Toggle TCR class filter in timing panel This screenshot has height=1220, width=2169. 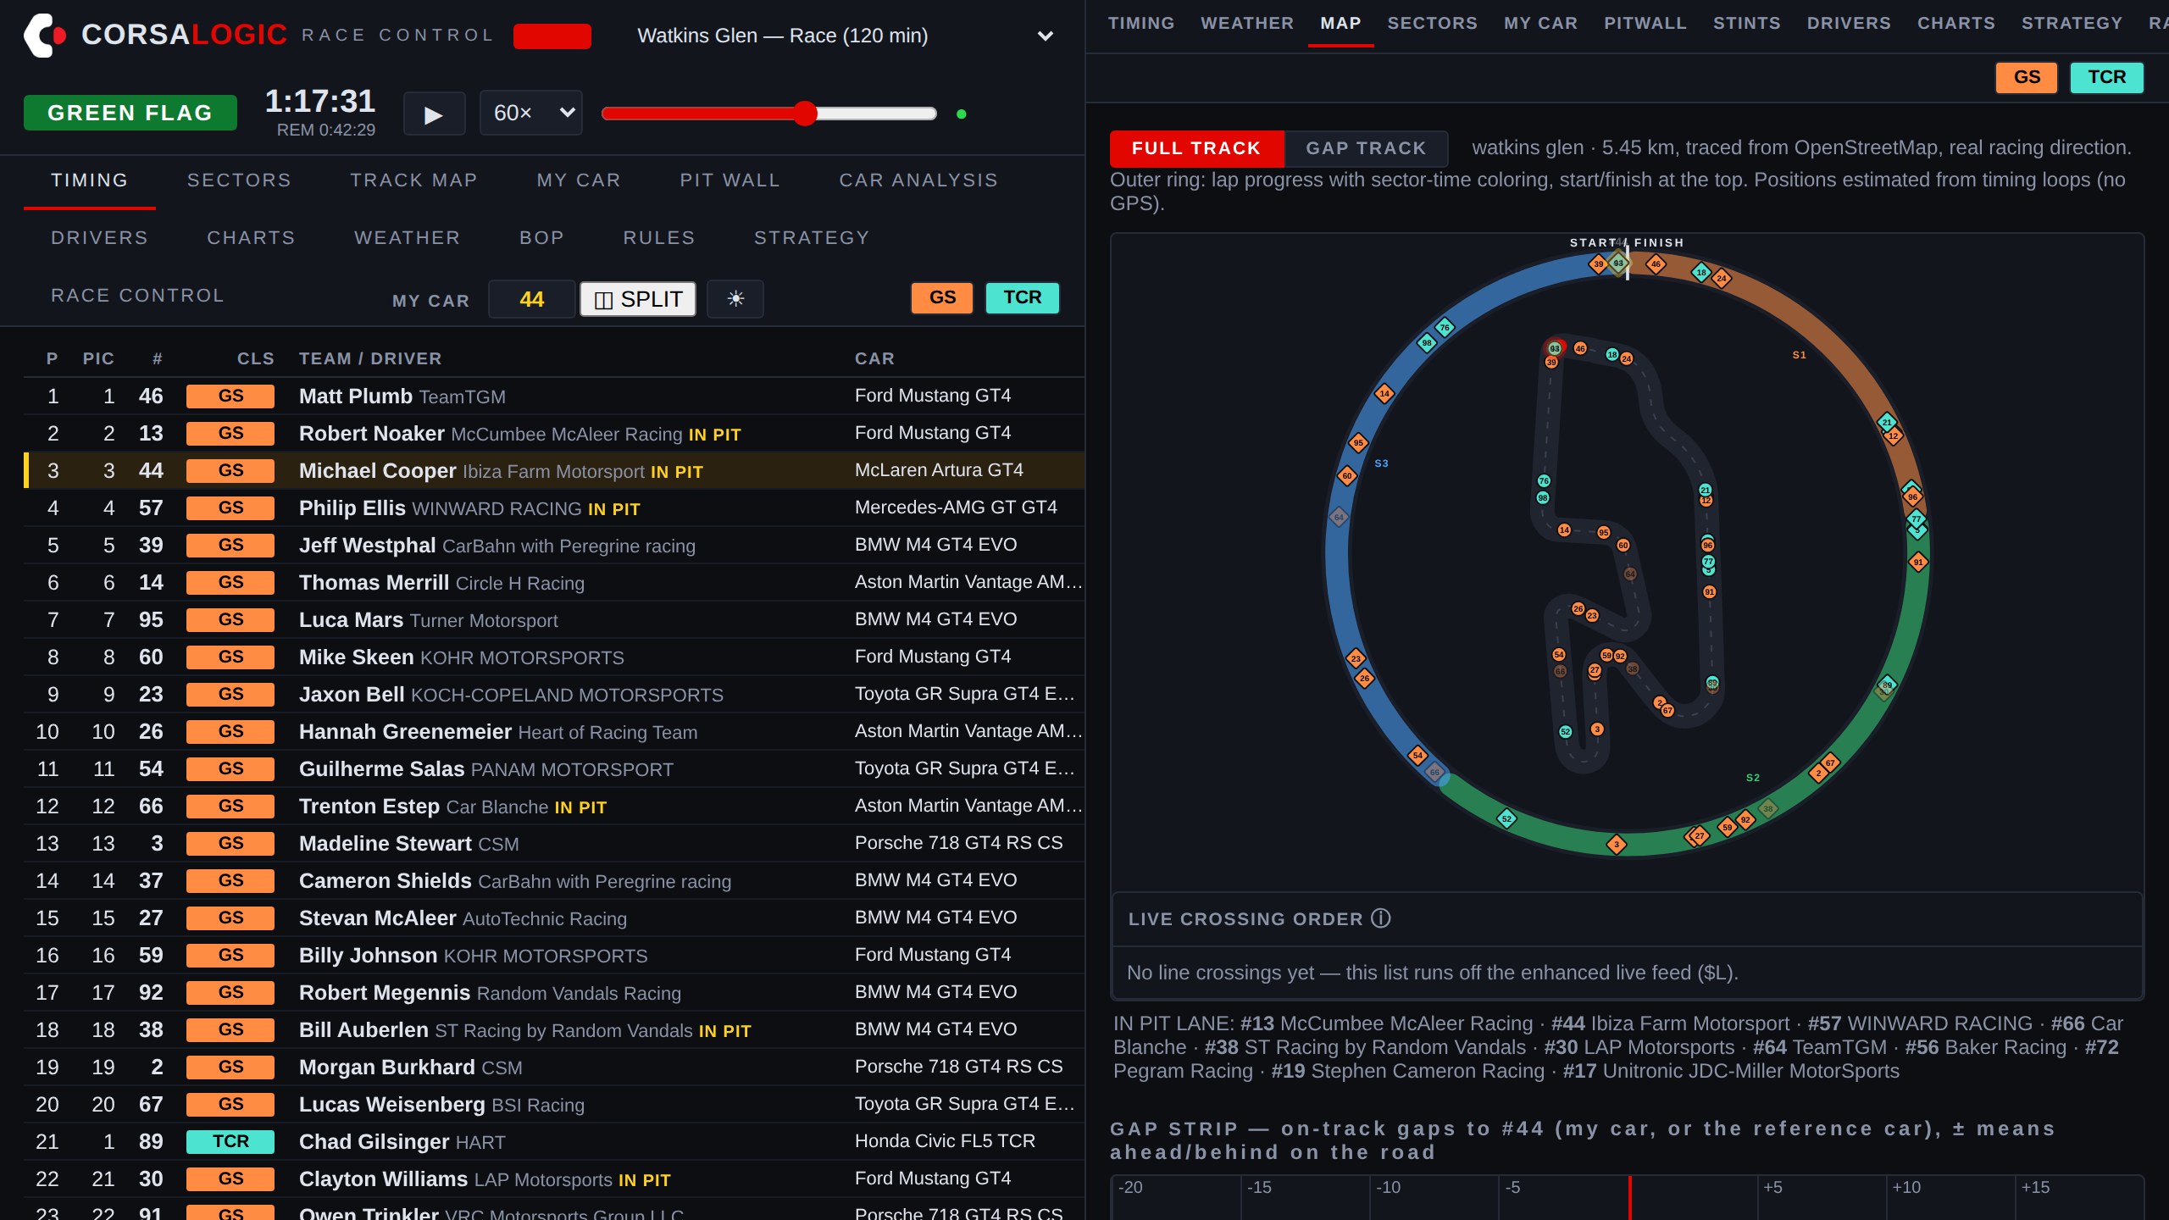pyautogui.click(x=1023, y=297)
